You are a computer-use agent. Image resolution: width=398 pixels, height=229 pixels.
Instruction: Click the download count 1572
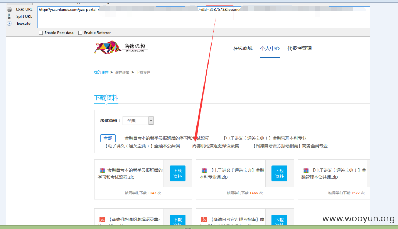(x=355, y=193)
